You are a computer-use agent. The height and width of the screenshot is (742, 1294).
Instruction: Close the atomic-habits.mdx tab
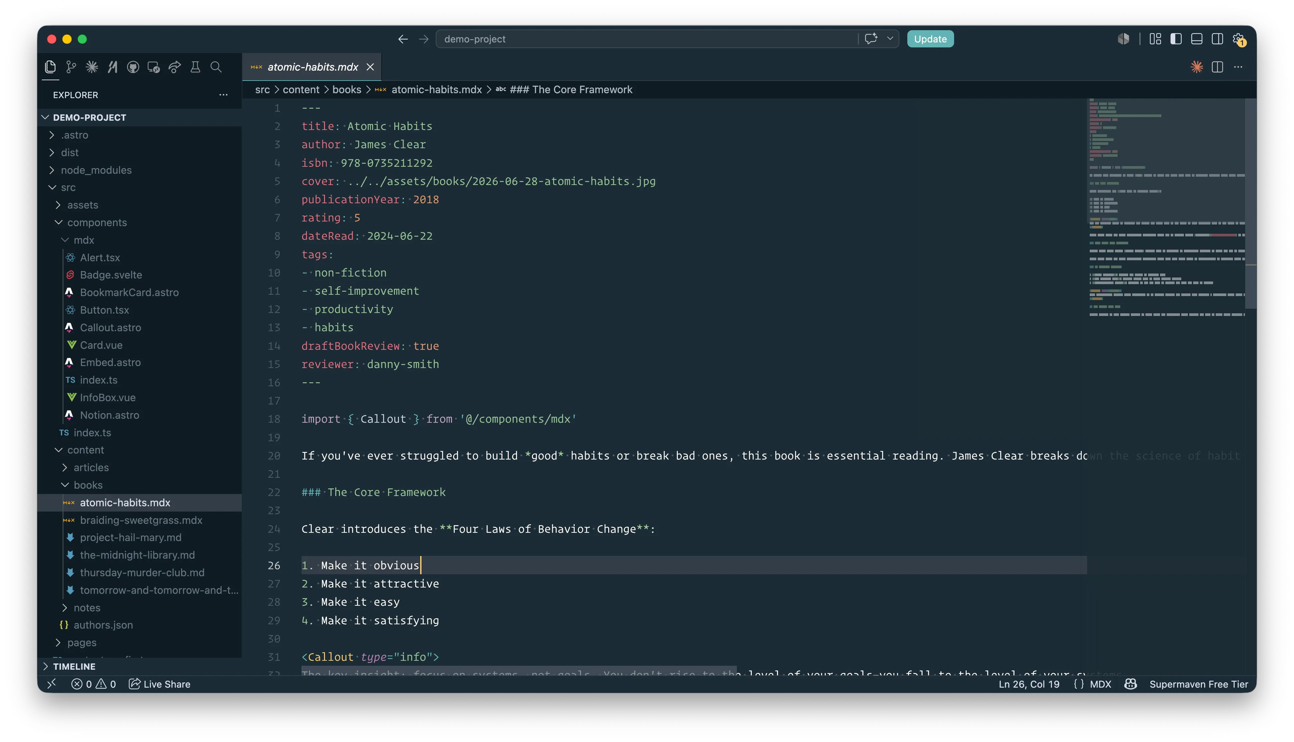click(370, 67)
